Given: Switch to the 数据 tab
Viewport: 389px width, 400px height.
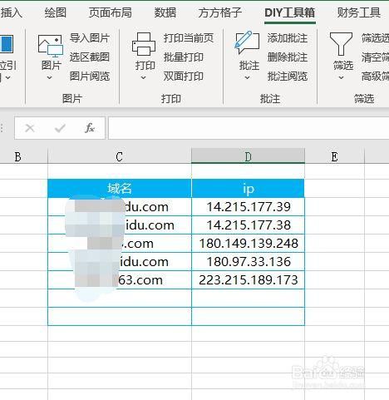Looking at the screenshot, I should (x=165, y=12).
